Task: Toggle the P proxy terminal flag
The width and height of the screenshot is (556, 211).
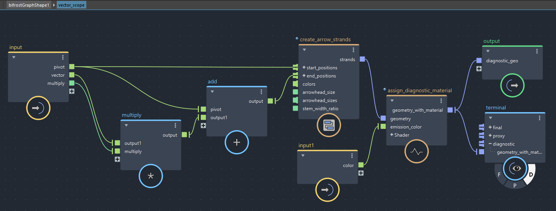Action: [515, 186]
